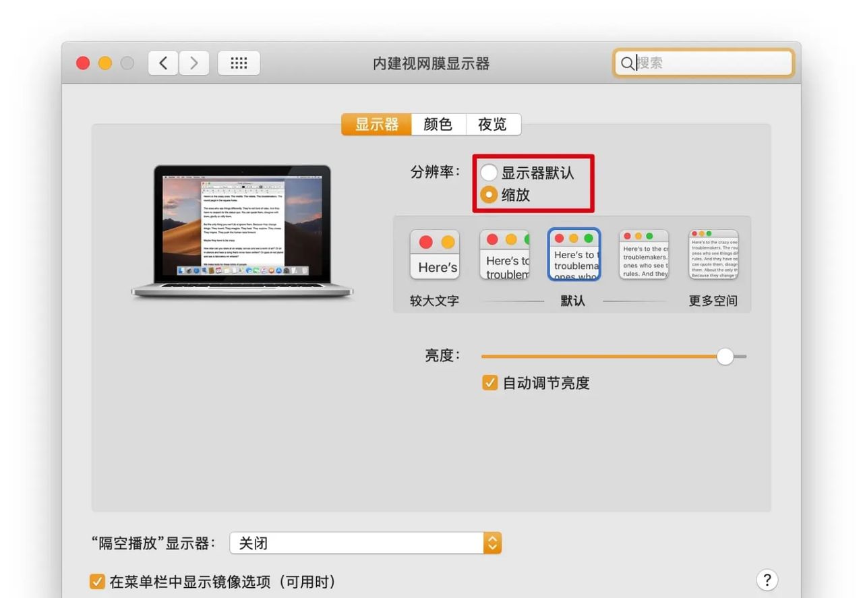The width and height of the screenshot is (863, 598).
Task: Click the magnifying glass in the search field
Action: tap(627, 63)
